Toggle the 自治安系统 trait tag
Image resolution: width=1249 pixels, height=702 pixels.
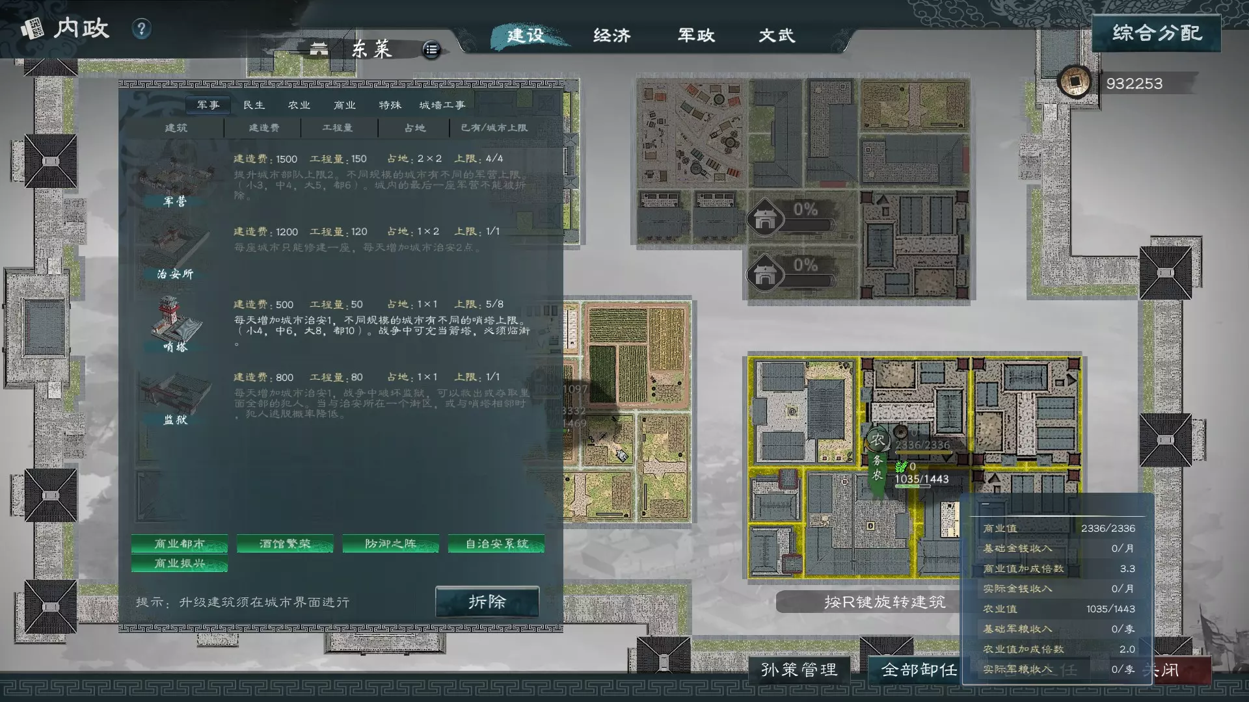[496, 543]
